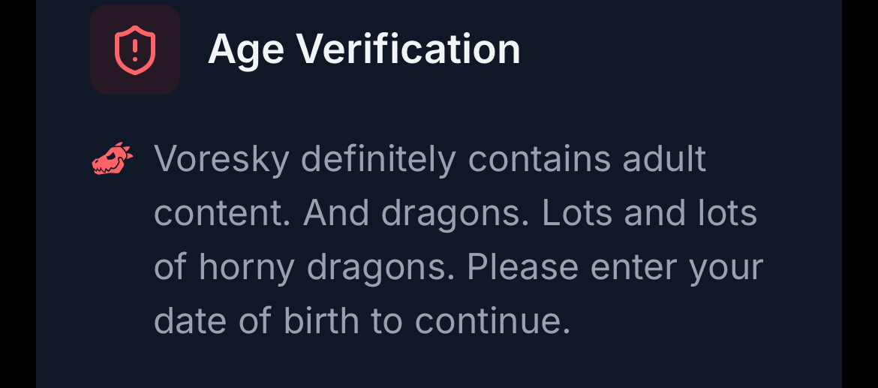The image size is (878, 388).
Task: Click the word "content" starting the second line
Action: (221, 213)
